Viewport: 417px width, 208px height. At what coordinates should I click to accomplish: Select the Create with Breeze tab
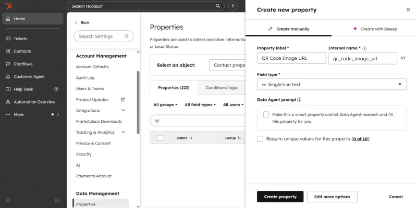[374, 29]
